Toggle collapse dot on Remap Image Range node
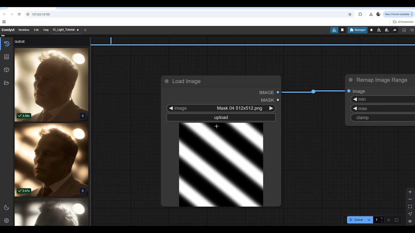 pyautogui.click(x=350, y=80)
